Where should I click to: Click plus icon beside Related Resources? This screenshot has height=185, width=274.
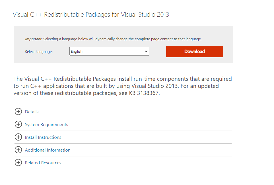(18, 162)
